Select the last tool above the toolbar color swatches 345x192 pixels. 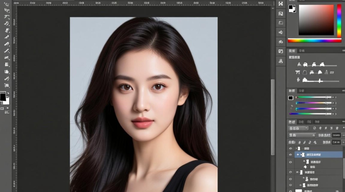[x=7, y=85]
